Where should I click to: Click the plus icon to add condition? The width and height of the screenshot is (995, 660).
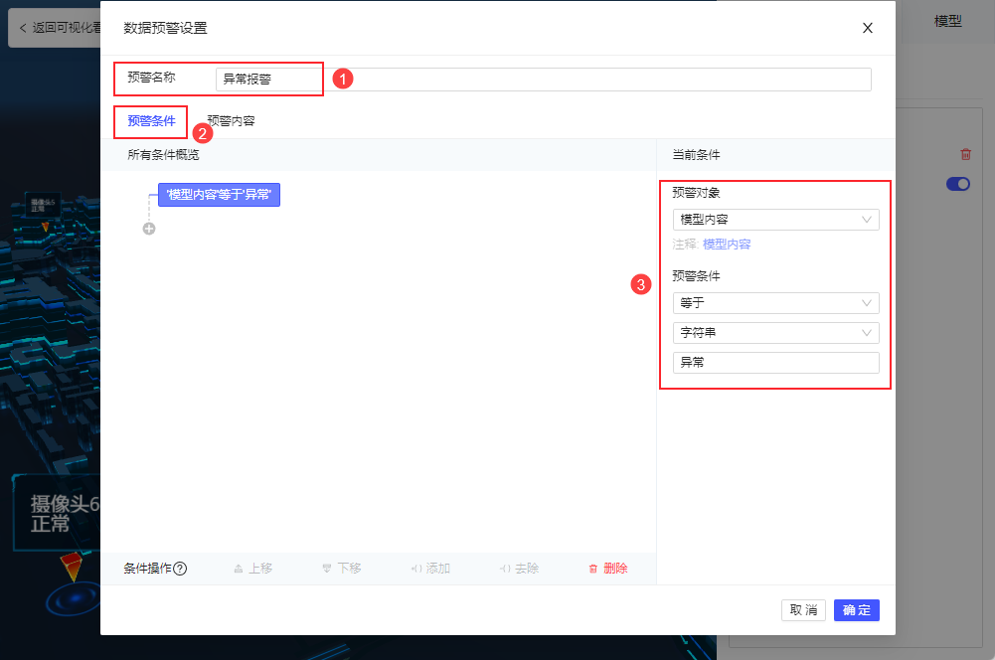pos(149,229)
